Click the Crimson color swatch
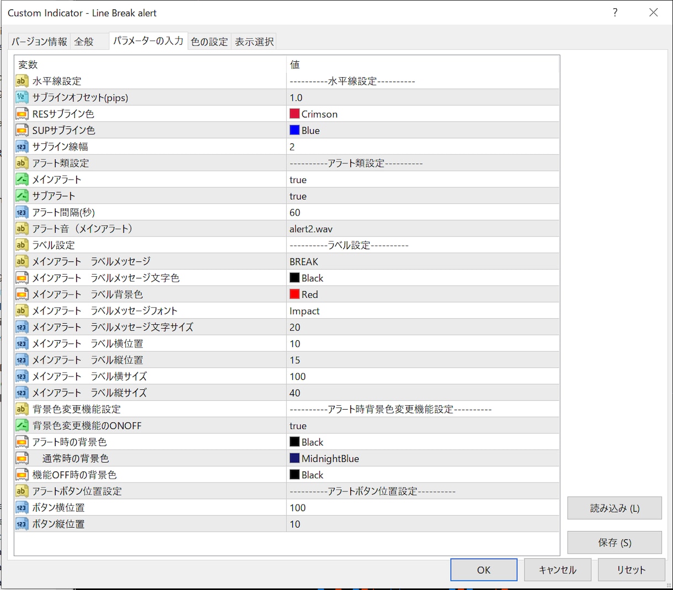Viewport: 673px width, 590px height. coord(295,114)
